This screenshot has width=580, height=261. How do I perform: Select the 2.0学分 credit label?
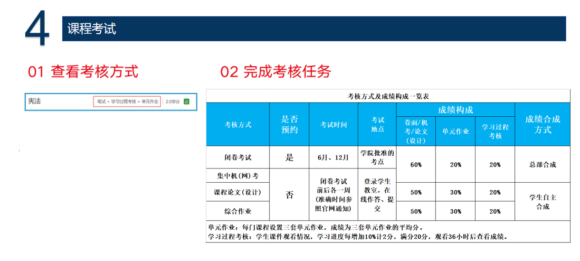tap(173, 102)
